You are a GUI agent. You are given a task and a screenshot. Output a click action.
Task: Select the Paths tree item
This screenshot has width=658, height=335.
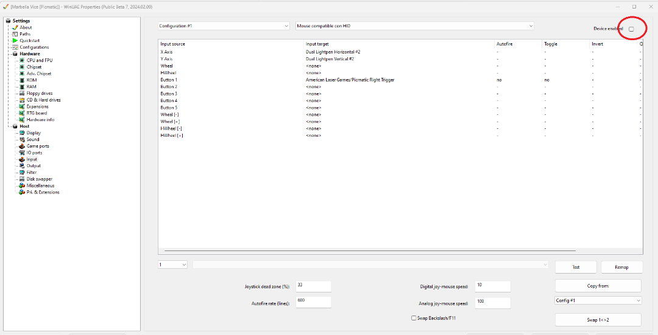point(24,34)
